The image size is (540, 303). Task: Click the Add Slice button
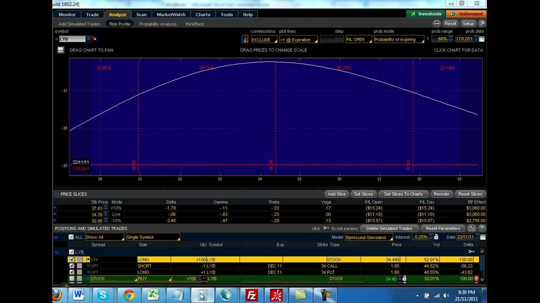(337, 194)
